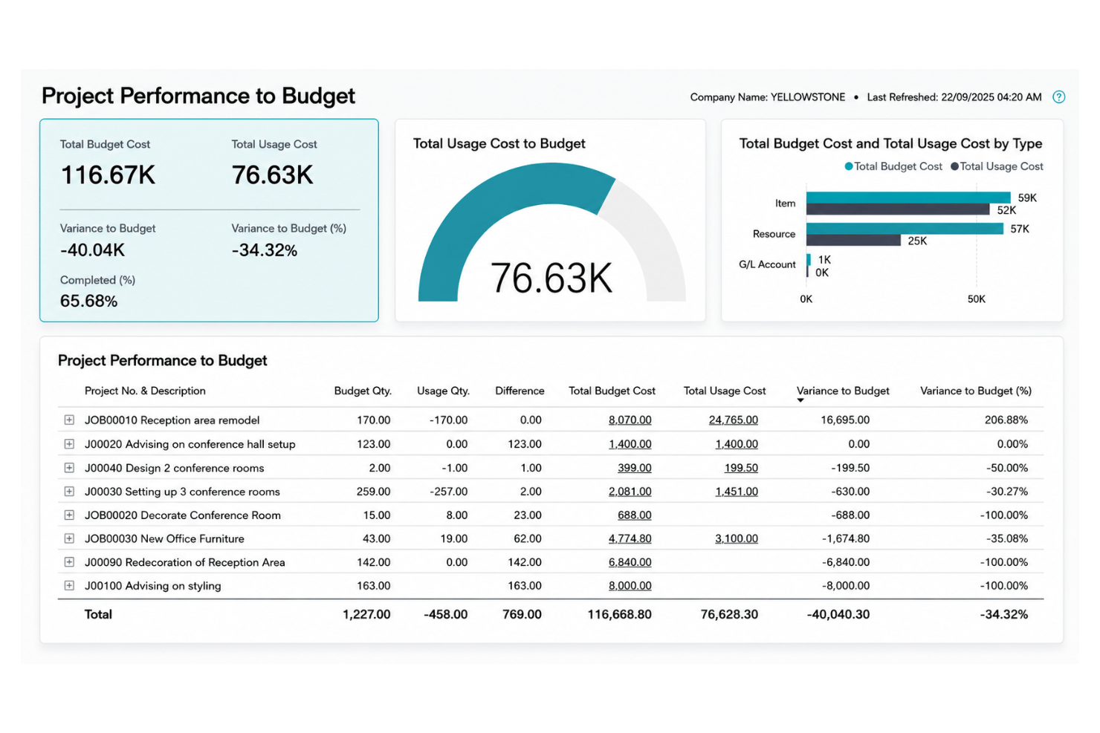1100x733 pixels.
Task: Open the 2,081.00 budget cost link
Action: pyautogui.click(x=630, y=492)
